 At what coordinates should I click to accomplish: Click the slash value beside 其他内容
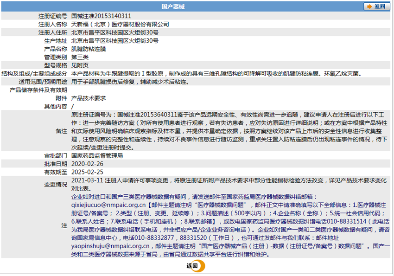tap(73, 107)
